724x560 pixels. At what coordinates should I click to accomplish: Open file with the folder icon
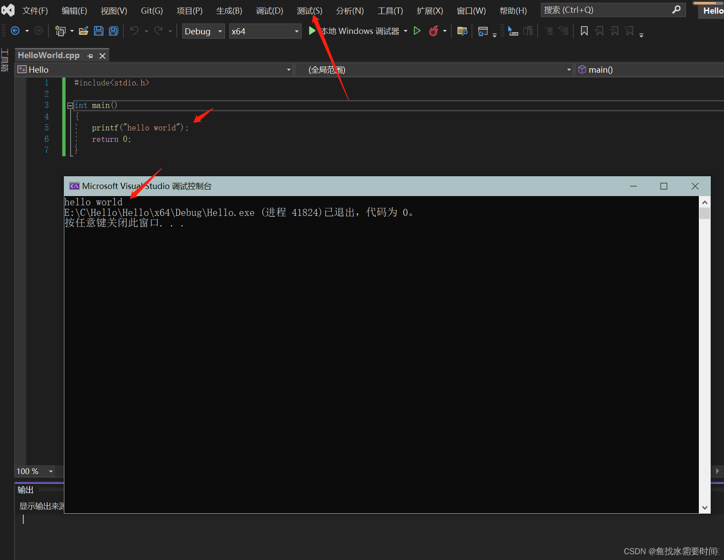point(84,31)
